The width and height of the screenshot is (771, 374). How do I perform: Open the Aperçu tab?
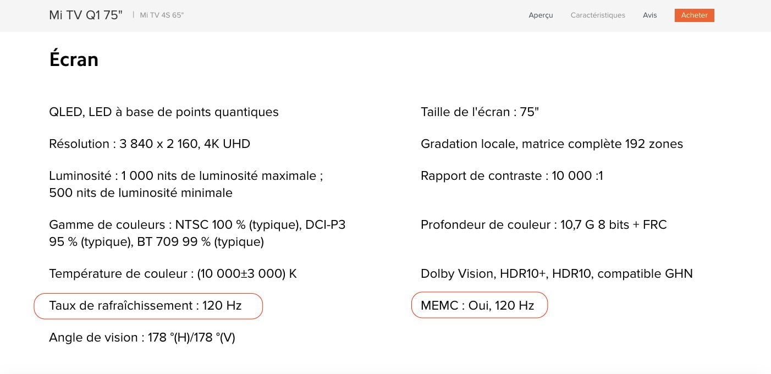[x=541, y=15]
